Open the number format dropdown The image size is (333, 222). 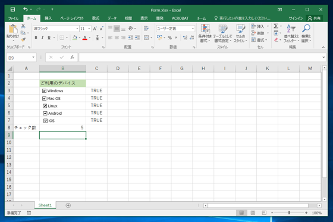click(193, 29)
